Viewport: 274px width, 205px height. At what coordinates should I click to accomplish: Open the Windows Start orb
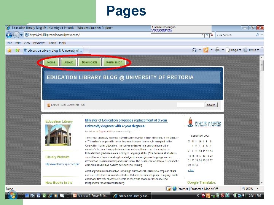click(12, 195)
